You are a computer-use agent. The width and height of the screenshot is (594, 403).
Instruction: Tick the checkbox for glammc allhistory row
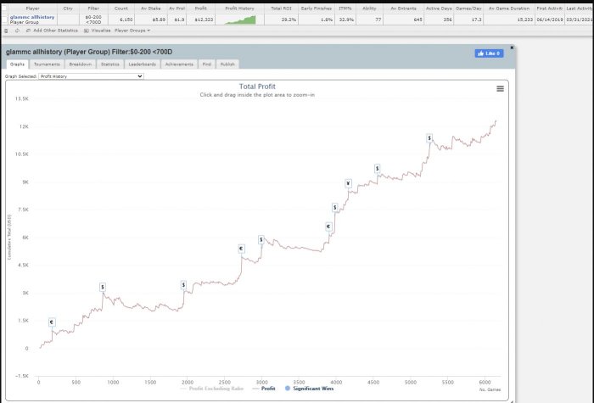[4, 20]
